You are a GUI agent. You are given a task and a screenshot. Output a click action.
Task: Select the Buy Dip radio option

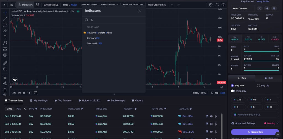[259, 85]
